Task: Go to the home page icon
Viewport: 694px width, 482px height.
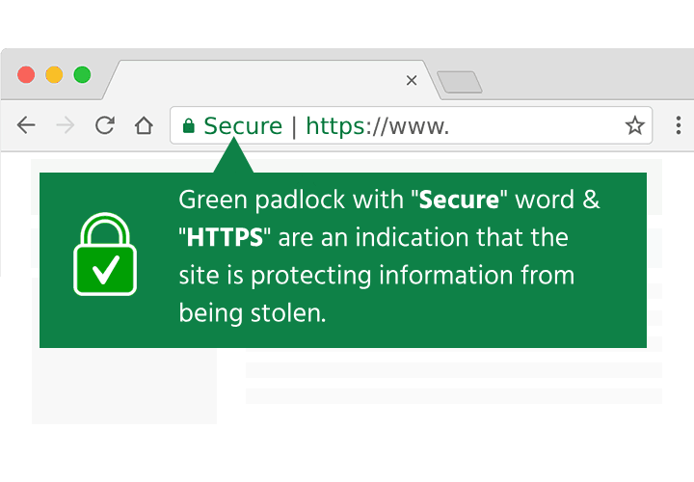Action: (x=144, y=125)
